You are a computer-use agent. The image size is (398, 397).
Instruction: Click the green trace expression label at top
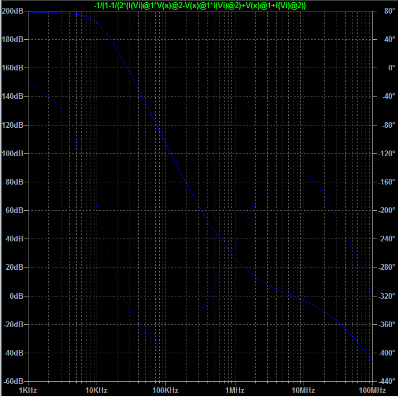click(x=200, y=5)
